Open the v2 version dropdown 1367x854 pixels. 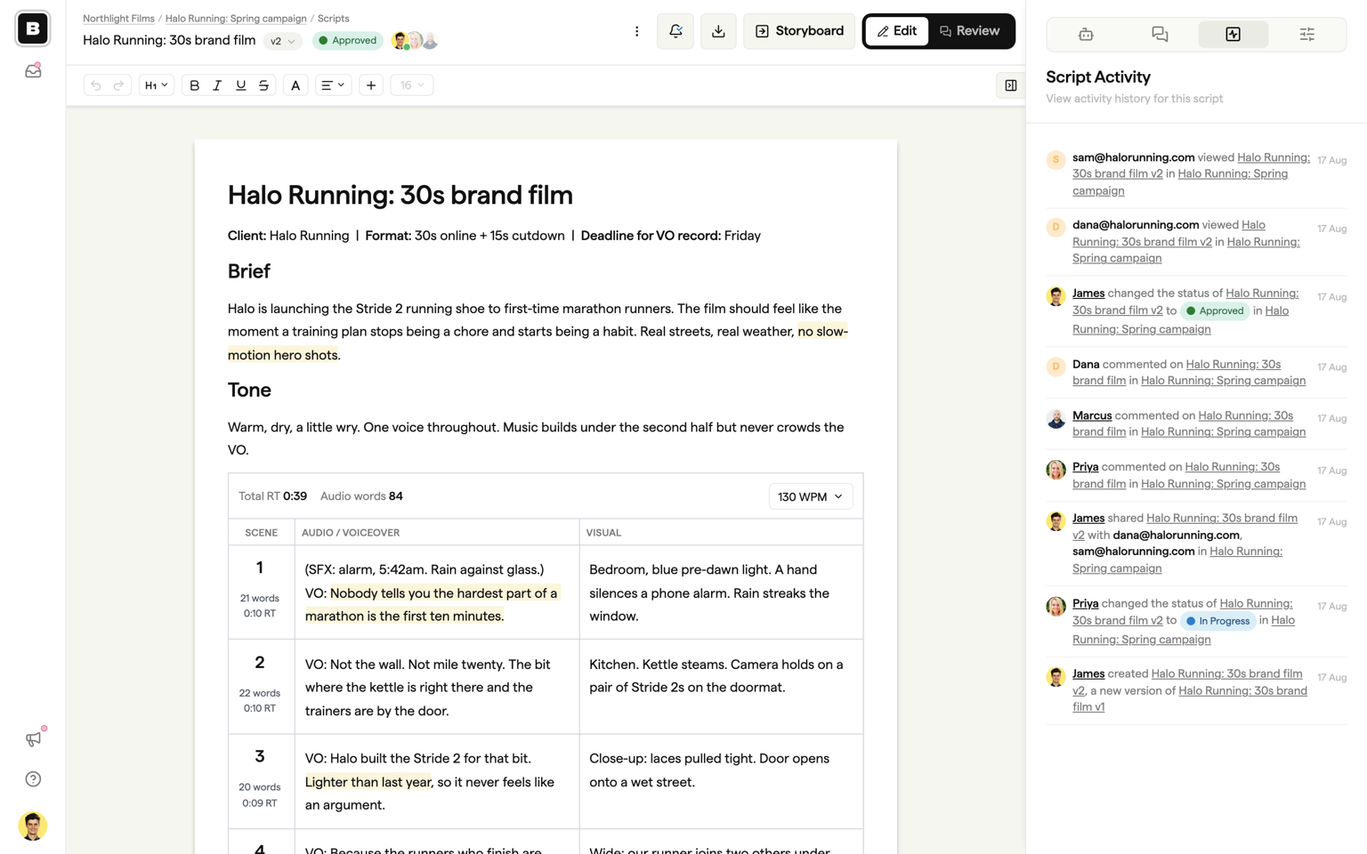tap(282, 41)
